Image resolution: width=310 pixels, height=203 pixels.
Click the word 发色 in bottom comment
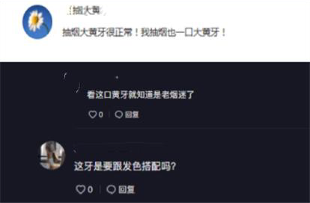pos(132,166)
